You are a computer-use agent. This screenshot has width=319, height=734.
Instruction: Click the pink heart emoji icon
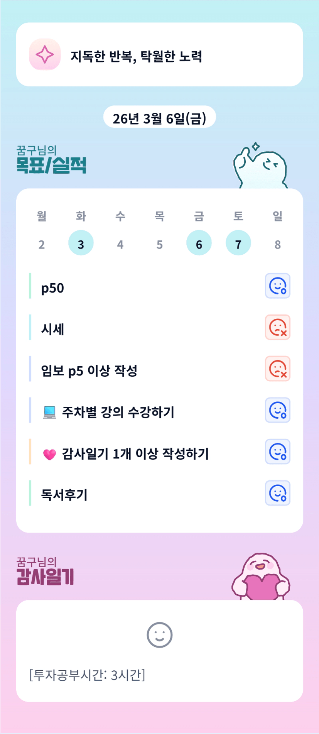[49, 454]
